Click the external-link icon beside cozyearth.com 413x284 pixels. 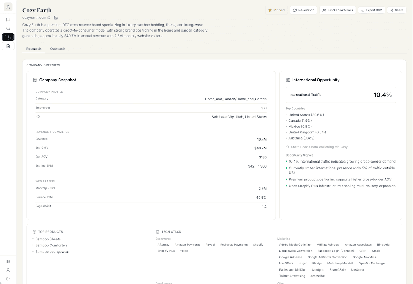[x=49, y=17]
